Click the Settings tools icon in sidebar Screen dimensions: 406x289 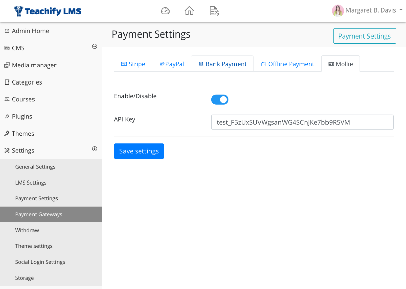7,150
